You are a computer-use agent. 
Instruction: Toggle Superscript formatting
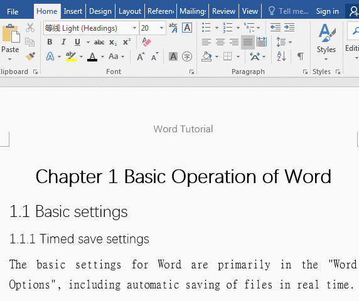[x=127, y=42]
